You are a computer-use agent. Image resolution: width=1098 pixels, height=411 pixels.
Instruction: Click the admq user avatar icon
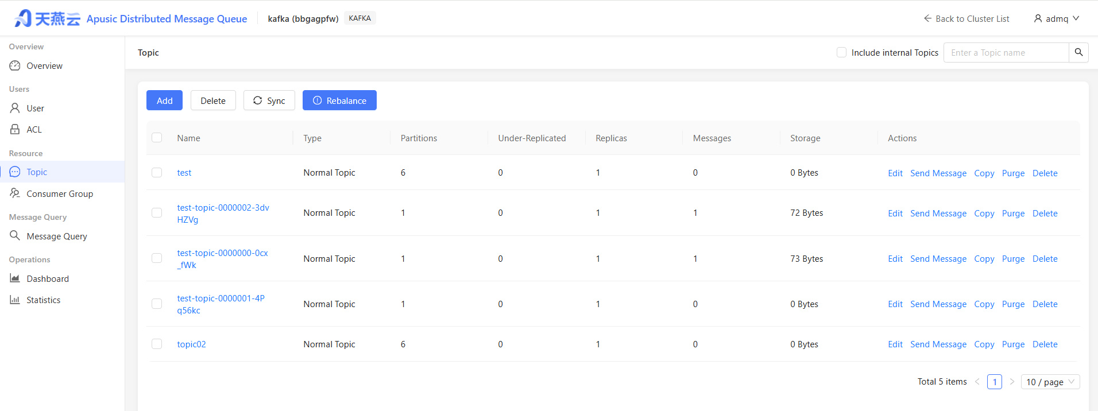(x=1038, y=18)
